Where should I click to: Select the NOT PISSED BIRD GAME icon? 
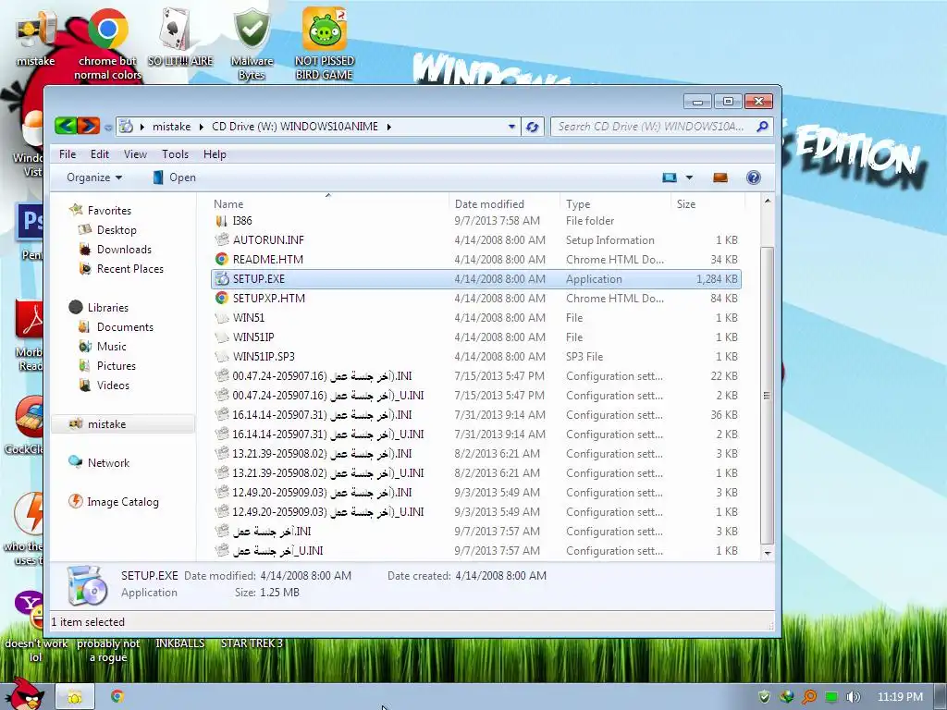tap(325, 44)
